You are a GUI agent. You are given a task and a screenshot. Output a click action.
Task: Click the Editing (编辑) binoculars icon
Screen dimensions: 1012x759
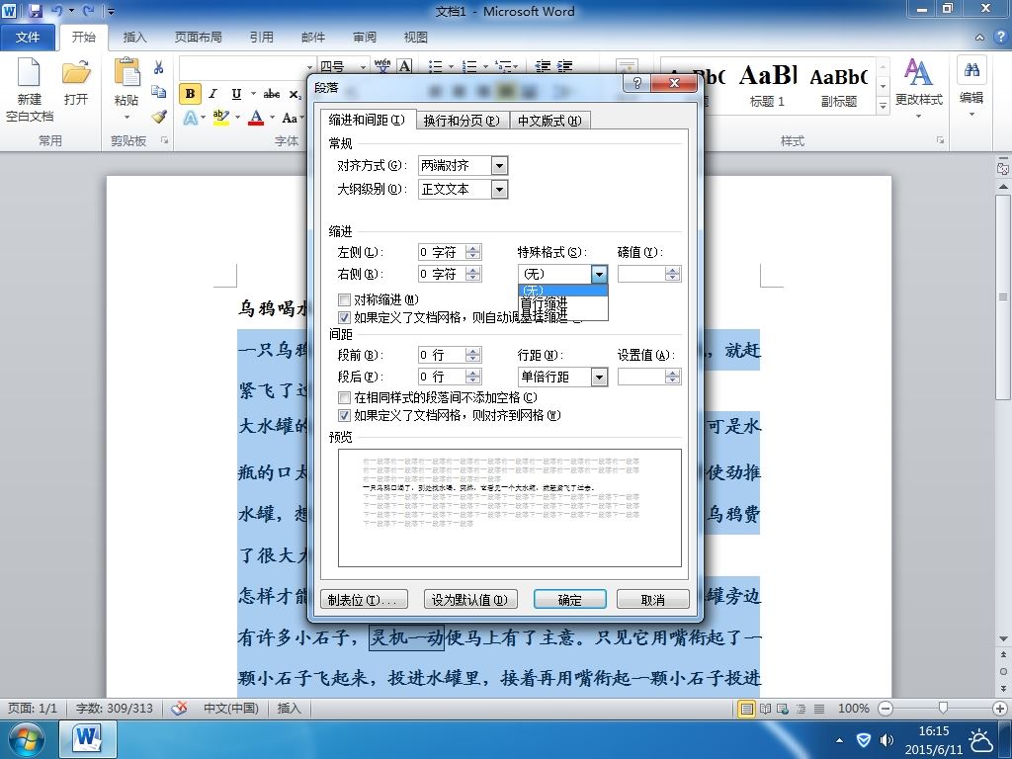click(972, 70)
